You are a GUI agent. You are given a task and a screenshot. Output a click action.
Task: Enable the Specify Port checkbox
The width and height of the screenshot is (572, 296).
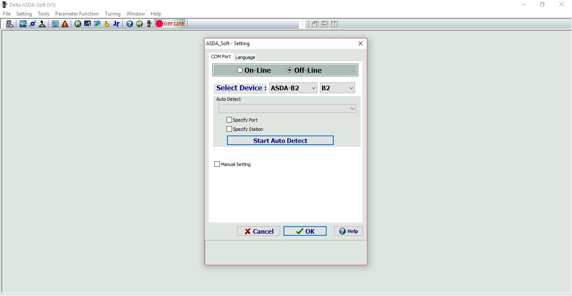point(229,120)
